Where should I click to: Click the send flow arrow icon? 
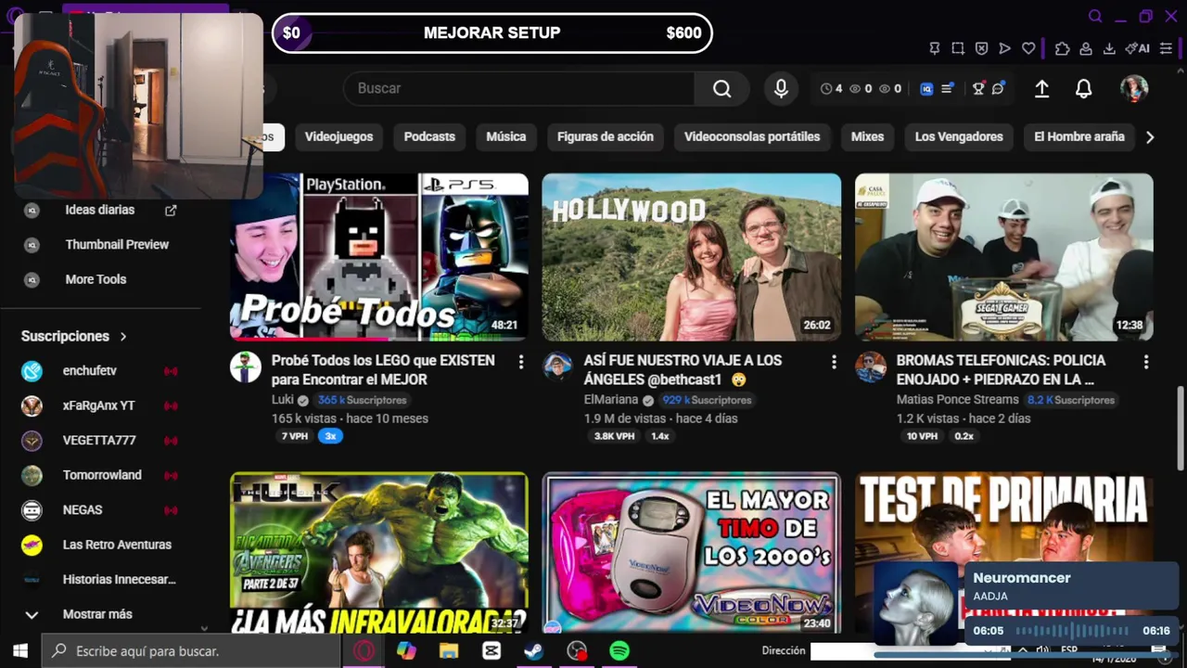1004,48
